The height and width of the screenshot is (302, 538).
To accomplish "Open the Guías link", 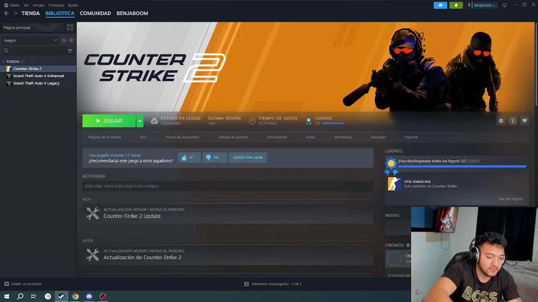I will [311, 137].
